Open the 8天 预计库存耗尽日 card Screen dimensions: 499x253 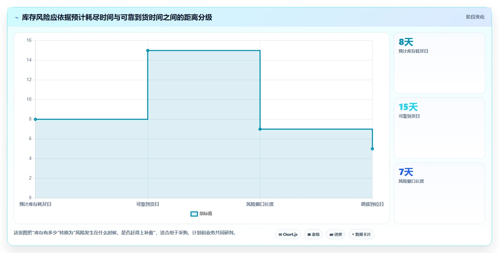point(439,63)
